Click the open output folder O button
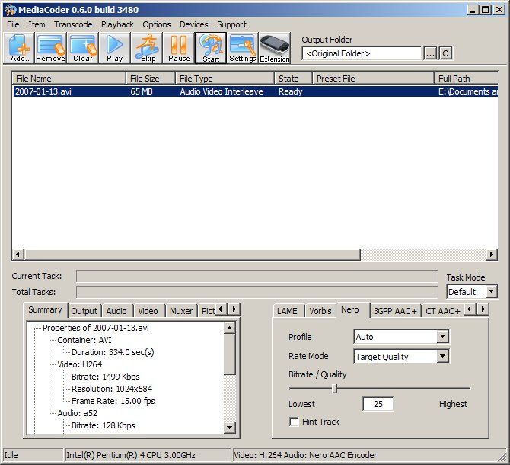Image resolution: width=510 pixels, height=465 pixels. click(x=445, y=53)
